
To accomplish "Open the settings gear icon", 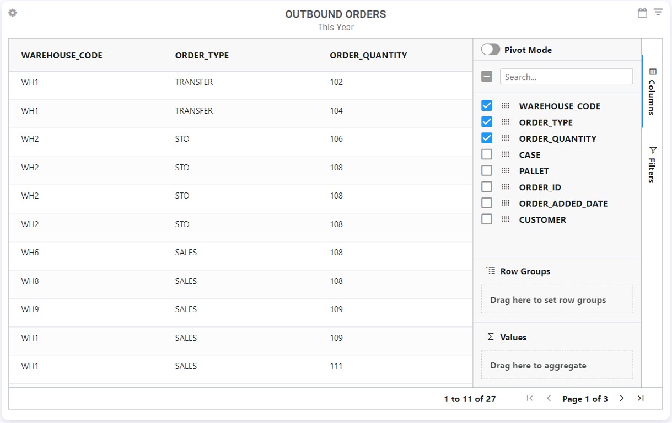I will 13,13.
